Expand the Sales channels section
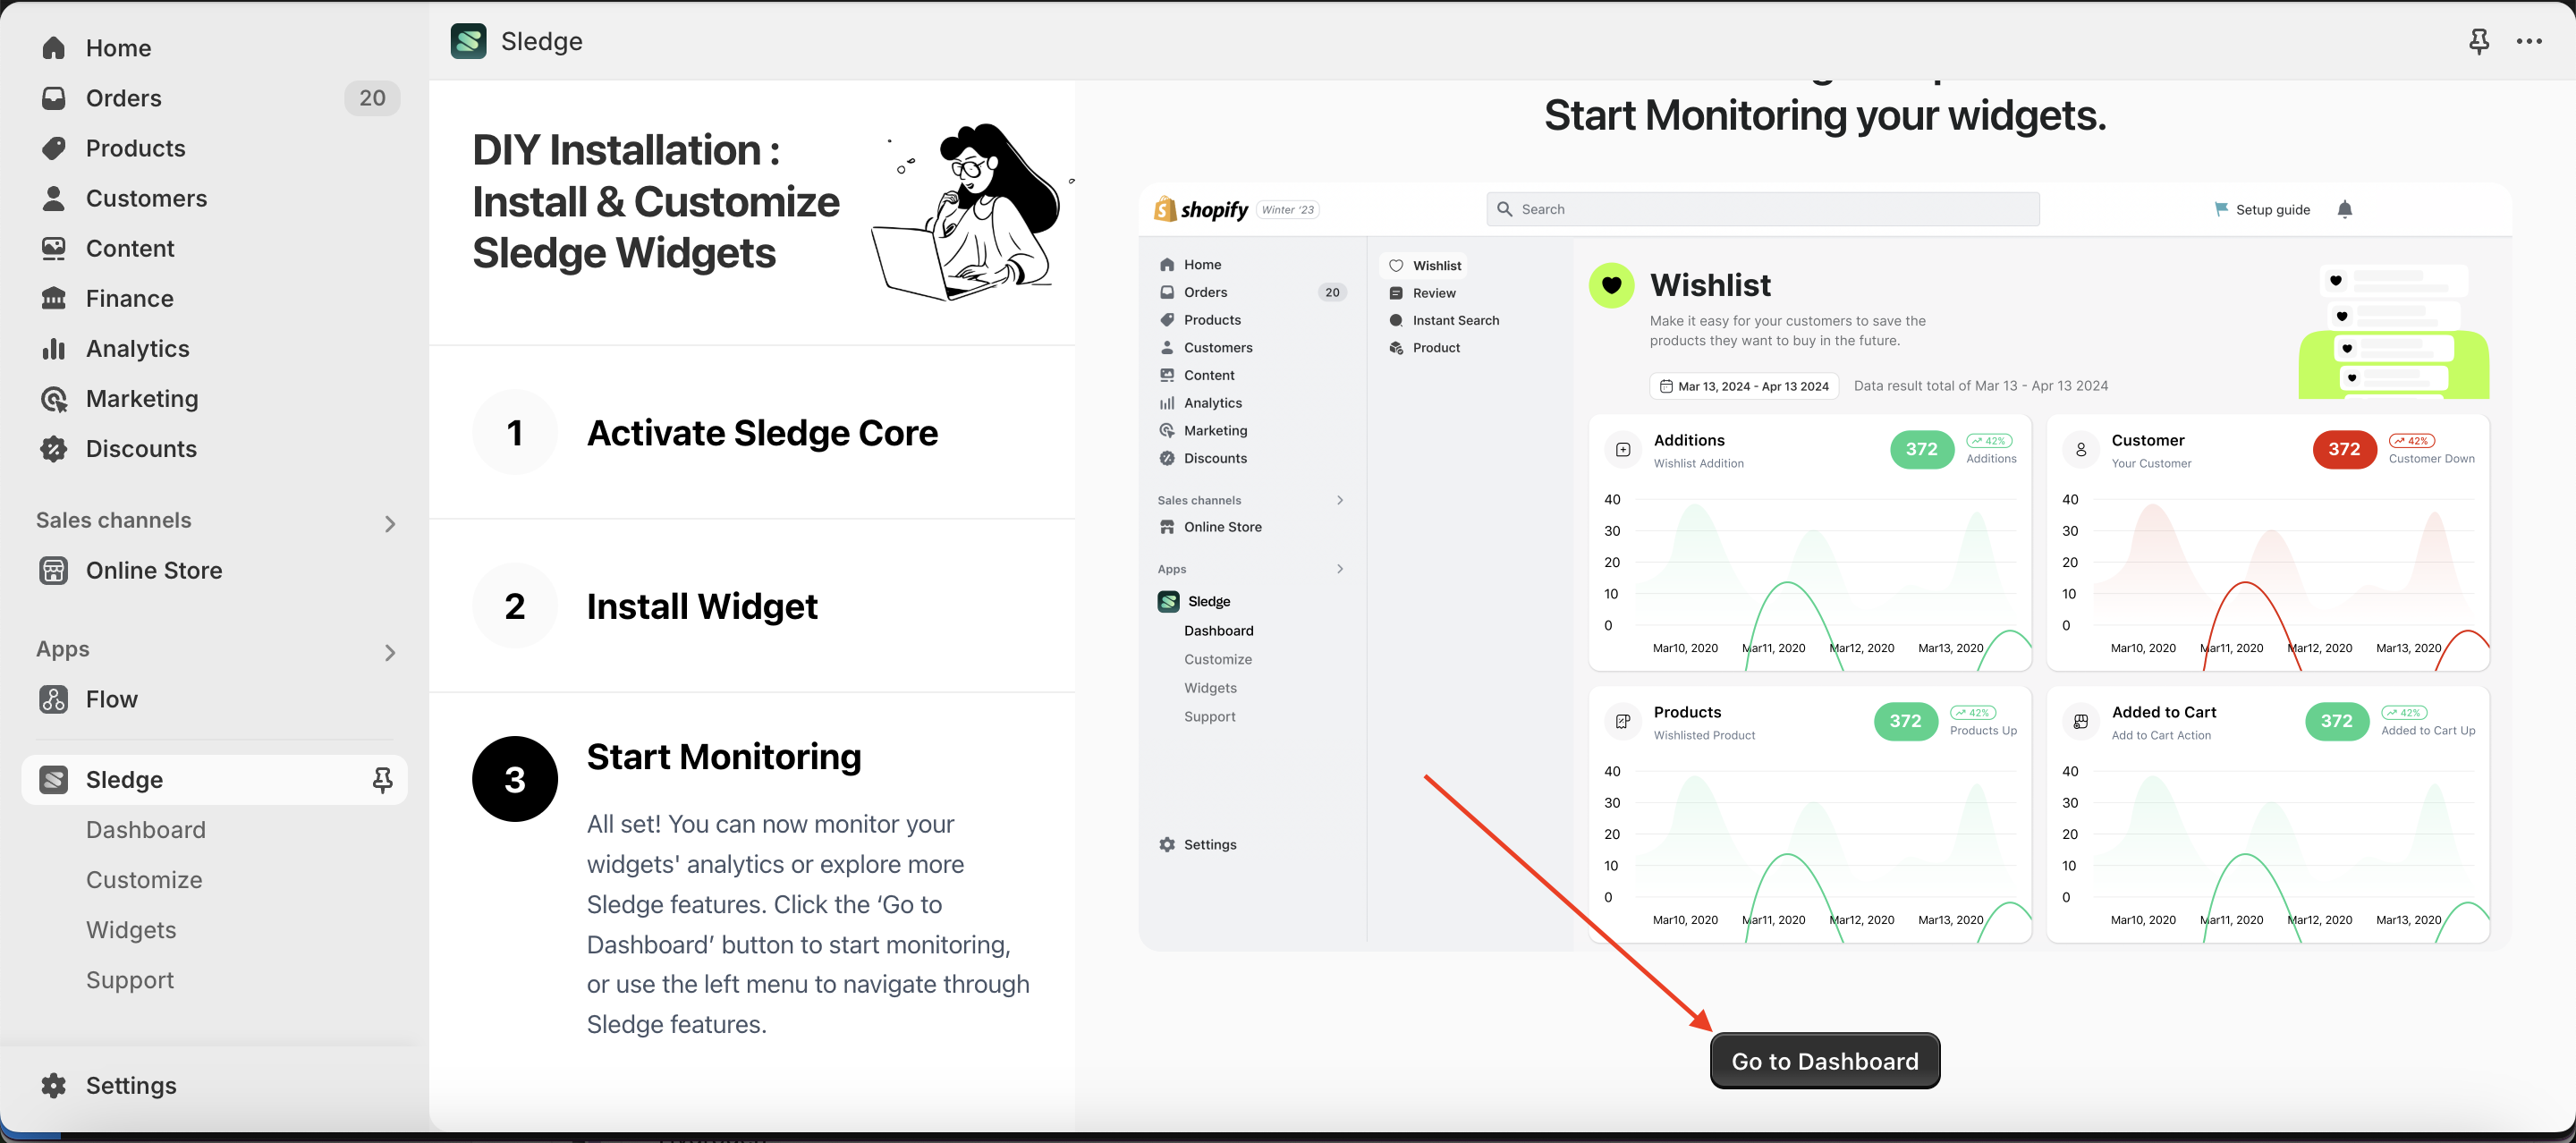 (x=390, y=523)
